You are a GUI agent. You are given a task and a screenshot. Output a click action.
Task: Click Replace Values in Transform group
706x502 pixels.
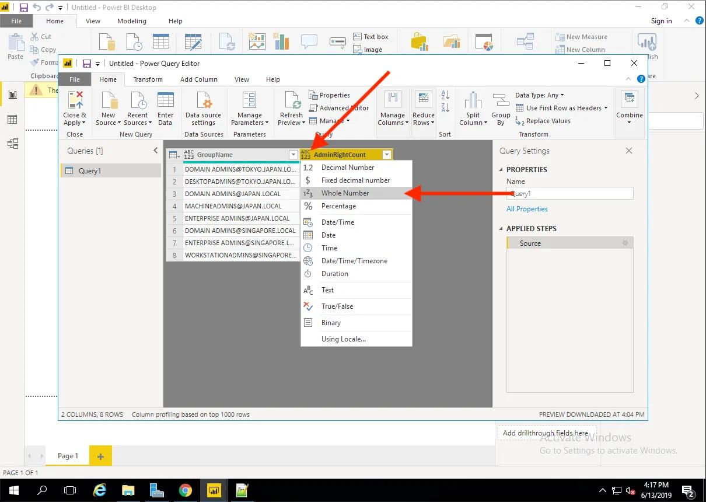click(x=543, y=121)
